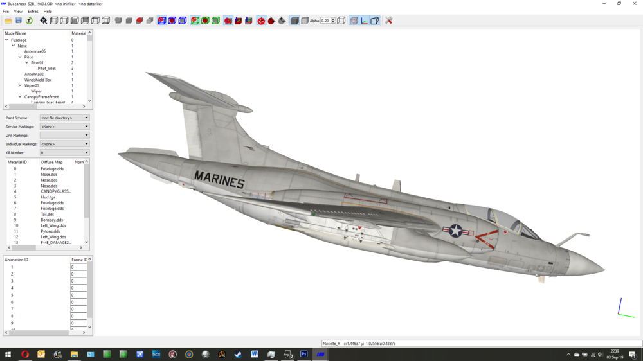Image resolution: width=643 pixels, height=361 pixels.
Task: Open the Extras menu
Action: 33,11
